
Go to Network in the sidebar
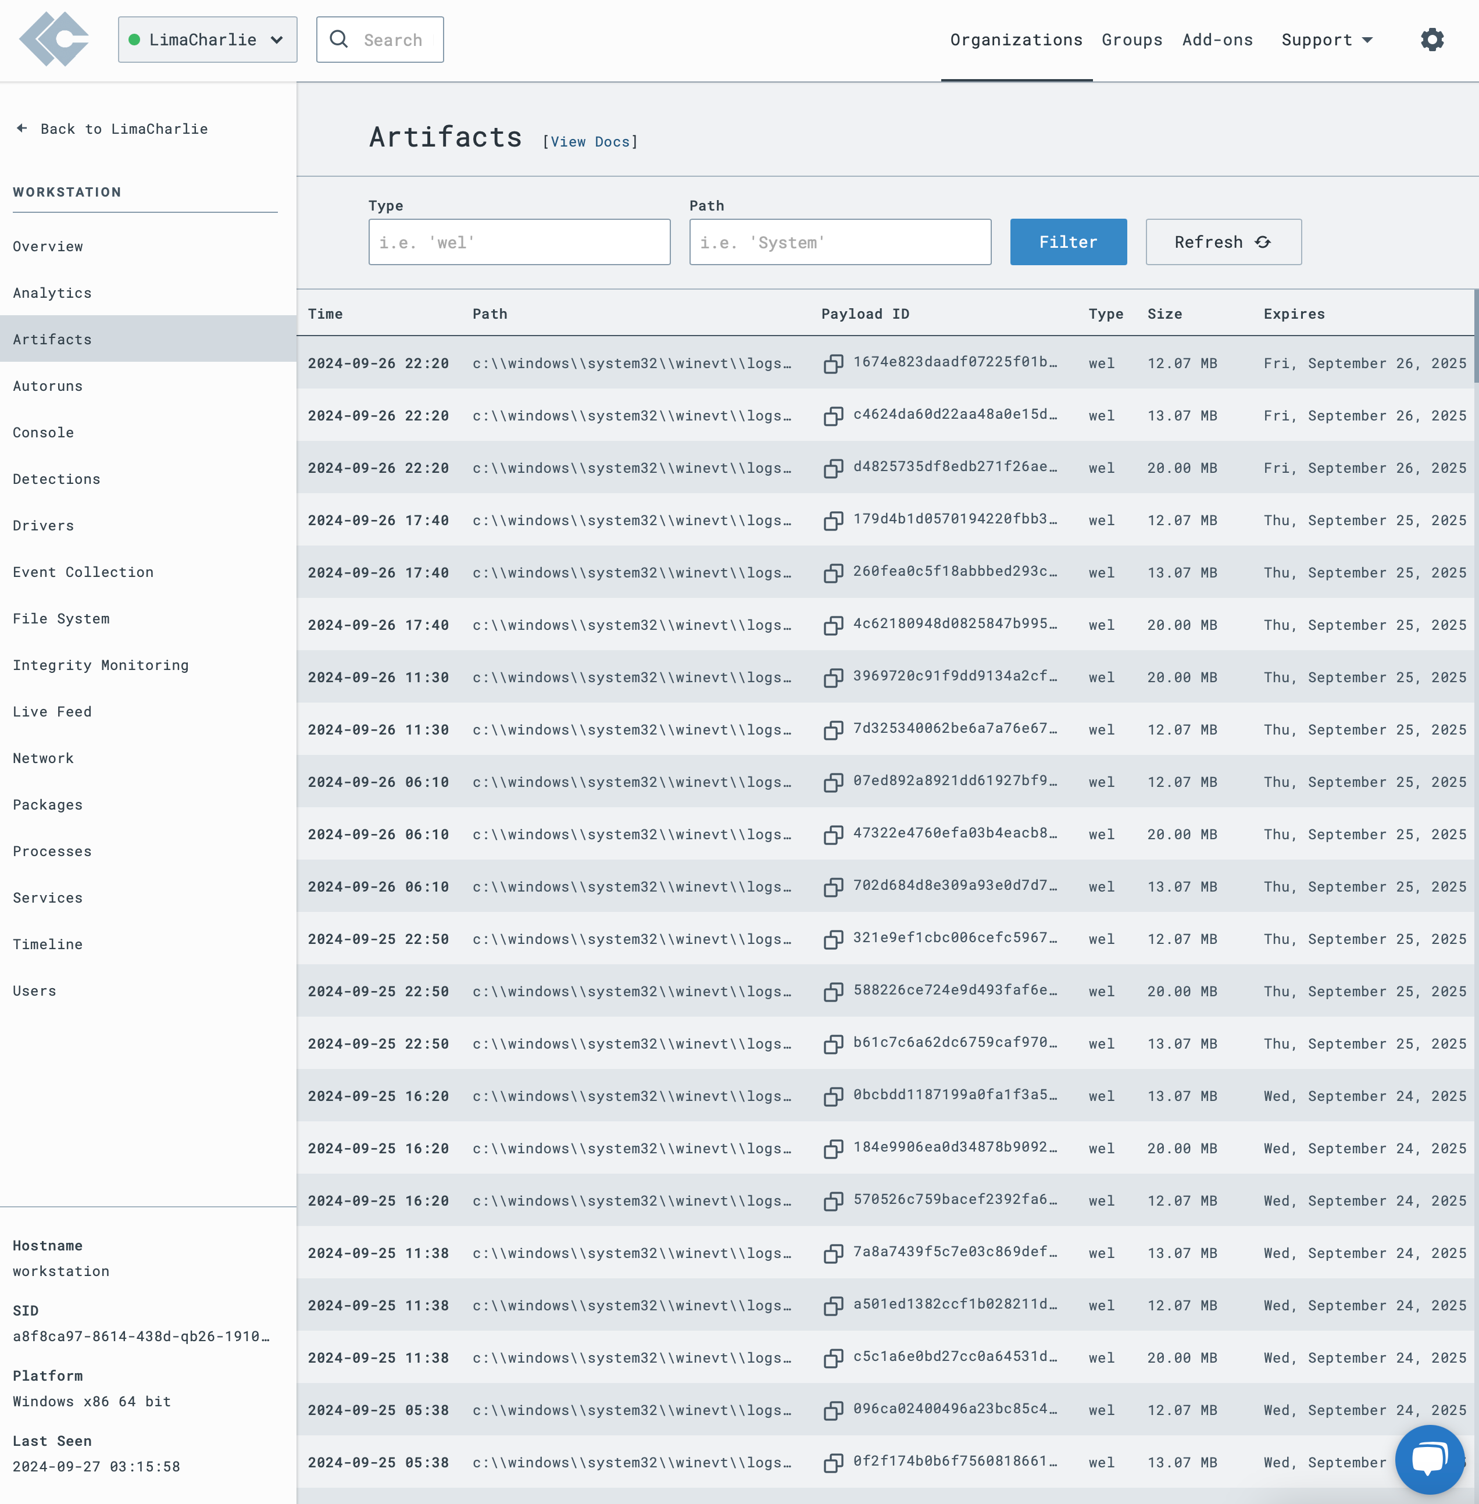(148, 758)
